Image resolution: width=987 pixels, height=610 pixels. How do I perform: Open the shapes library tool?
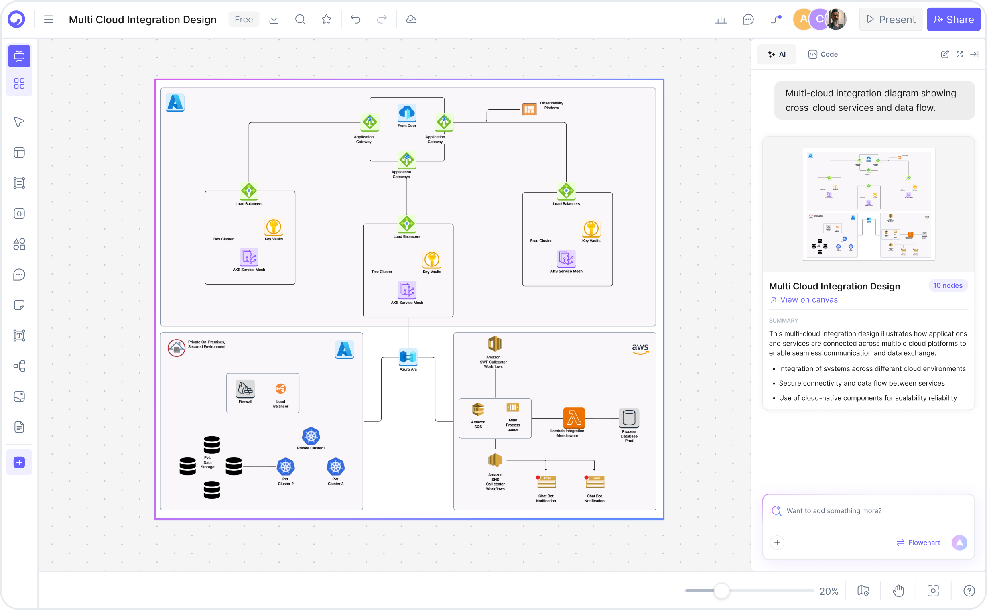(19, 244)
